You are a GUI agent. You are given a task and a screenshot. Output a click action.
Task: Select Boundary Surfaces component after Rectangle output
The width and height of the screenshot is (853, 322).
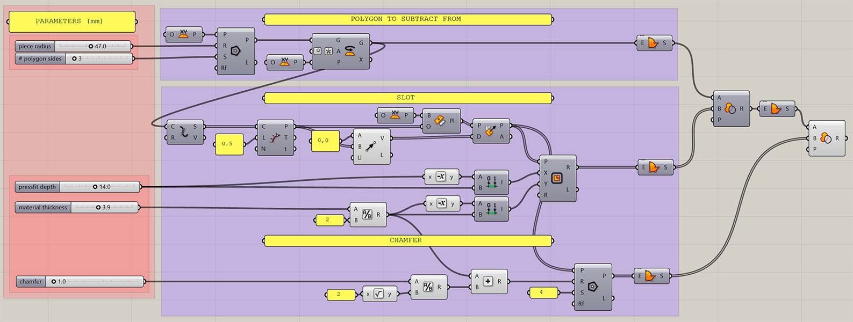(656, 167)
